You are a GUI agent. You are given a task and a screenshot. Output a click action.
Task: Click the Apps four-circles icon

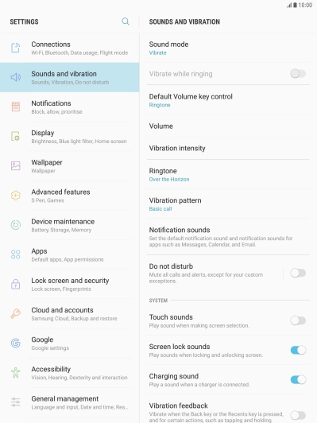pyautogui.click(x=16, y=254)
